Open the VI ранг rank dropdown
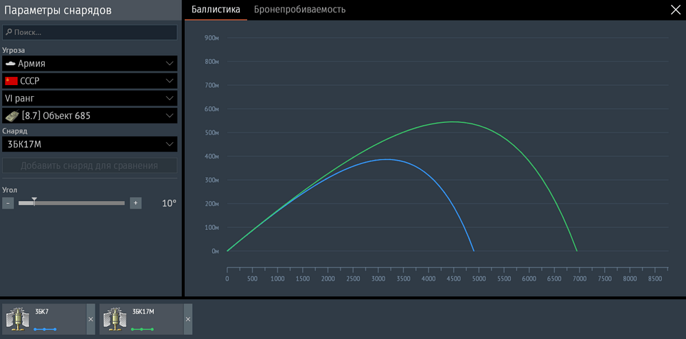The width and height of the screenshot is (686, 339). (x=170, y=99)
